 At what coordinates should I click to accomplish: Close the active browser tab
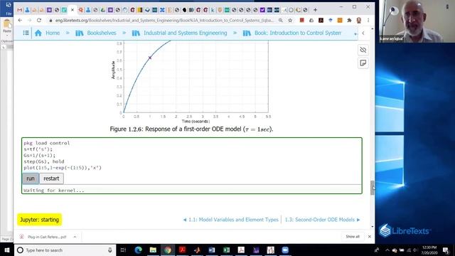coord(73,10)
